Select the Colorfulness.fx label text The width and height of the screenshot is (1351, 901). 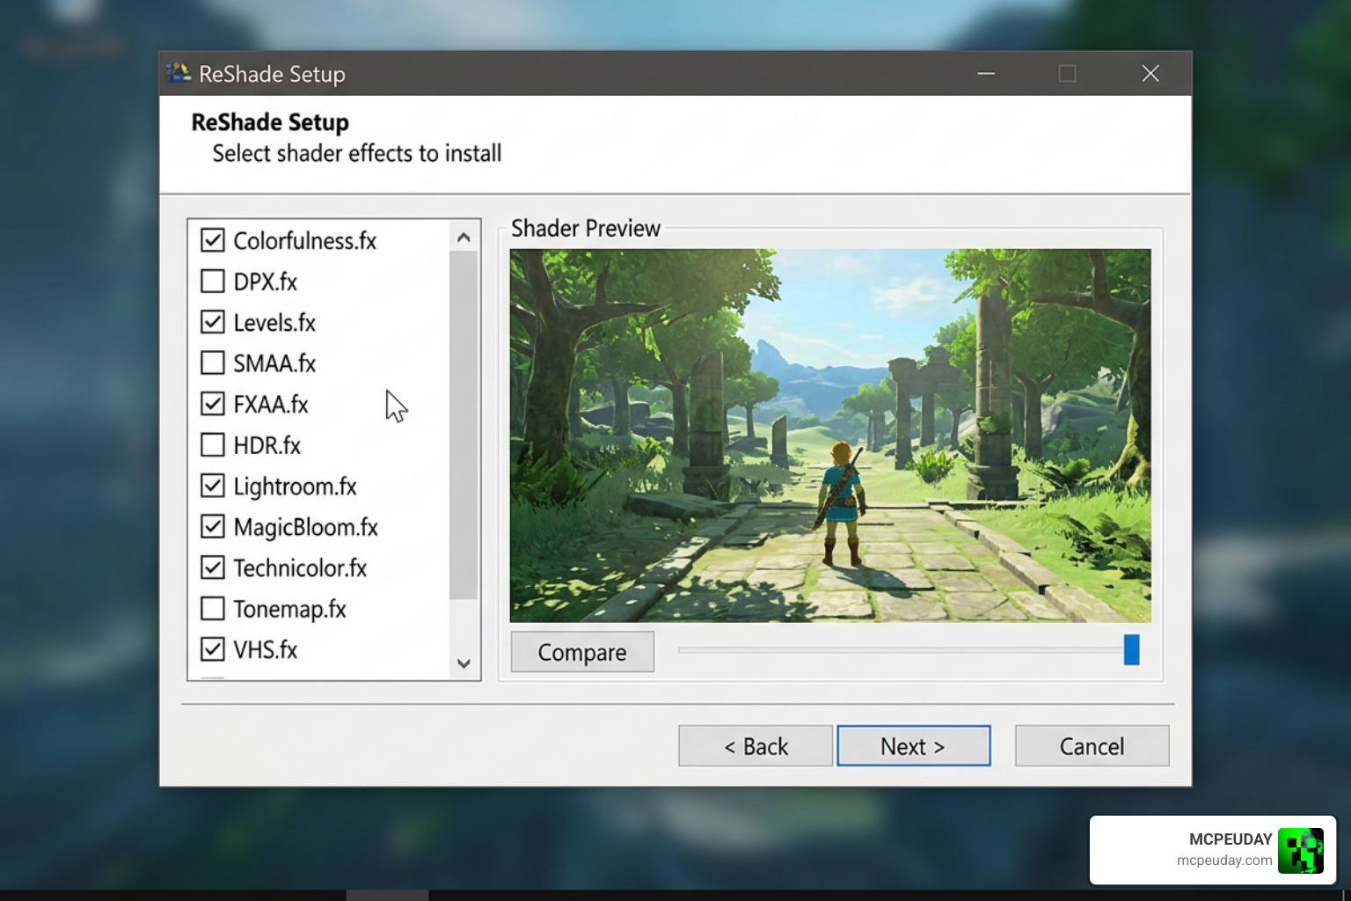point(304,240)
